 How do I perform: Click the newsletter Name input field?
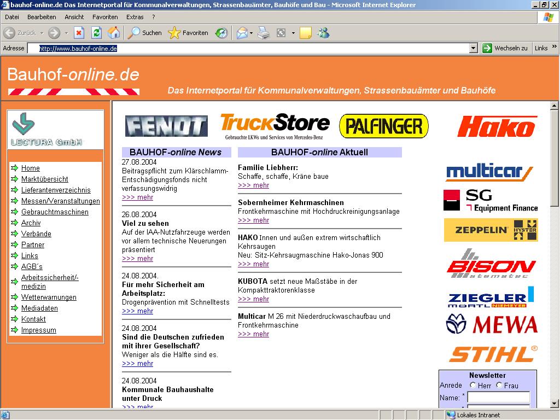499,397
